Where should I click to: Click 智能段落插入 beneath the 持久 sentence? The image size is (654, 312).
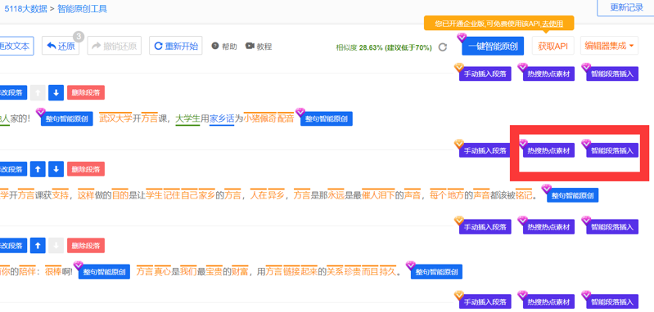(x=612, y=301)
